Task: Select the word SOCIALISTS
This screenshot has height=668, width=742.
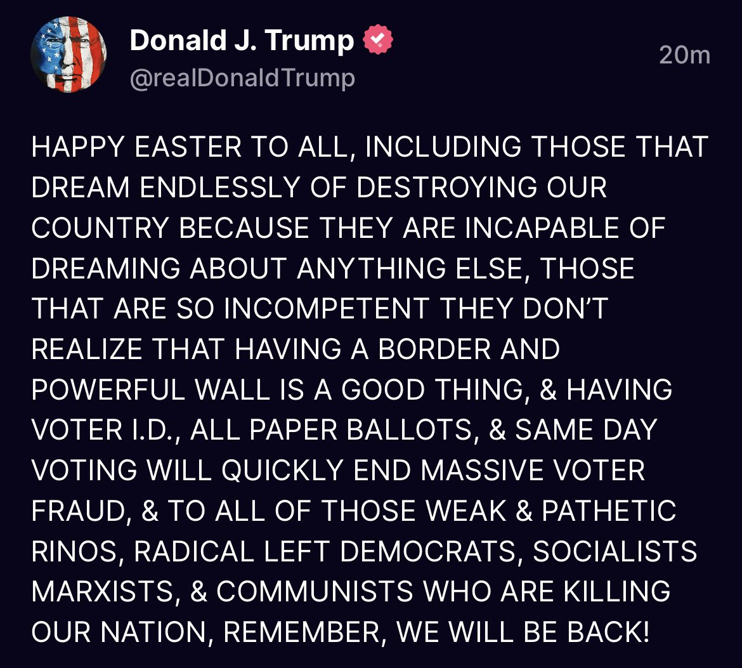Action: coord(615,551)
